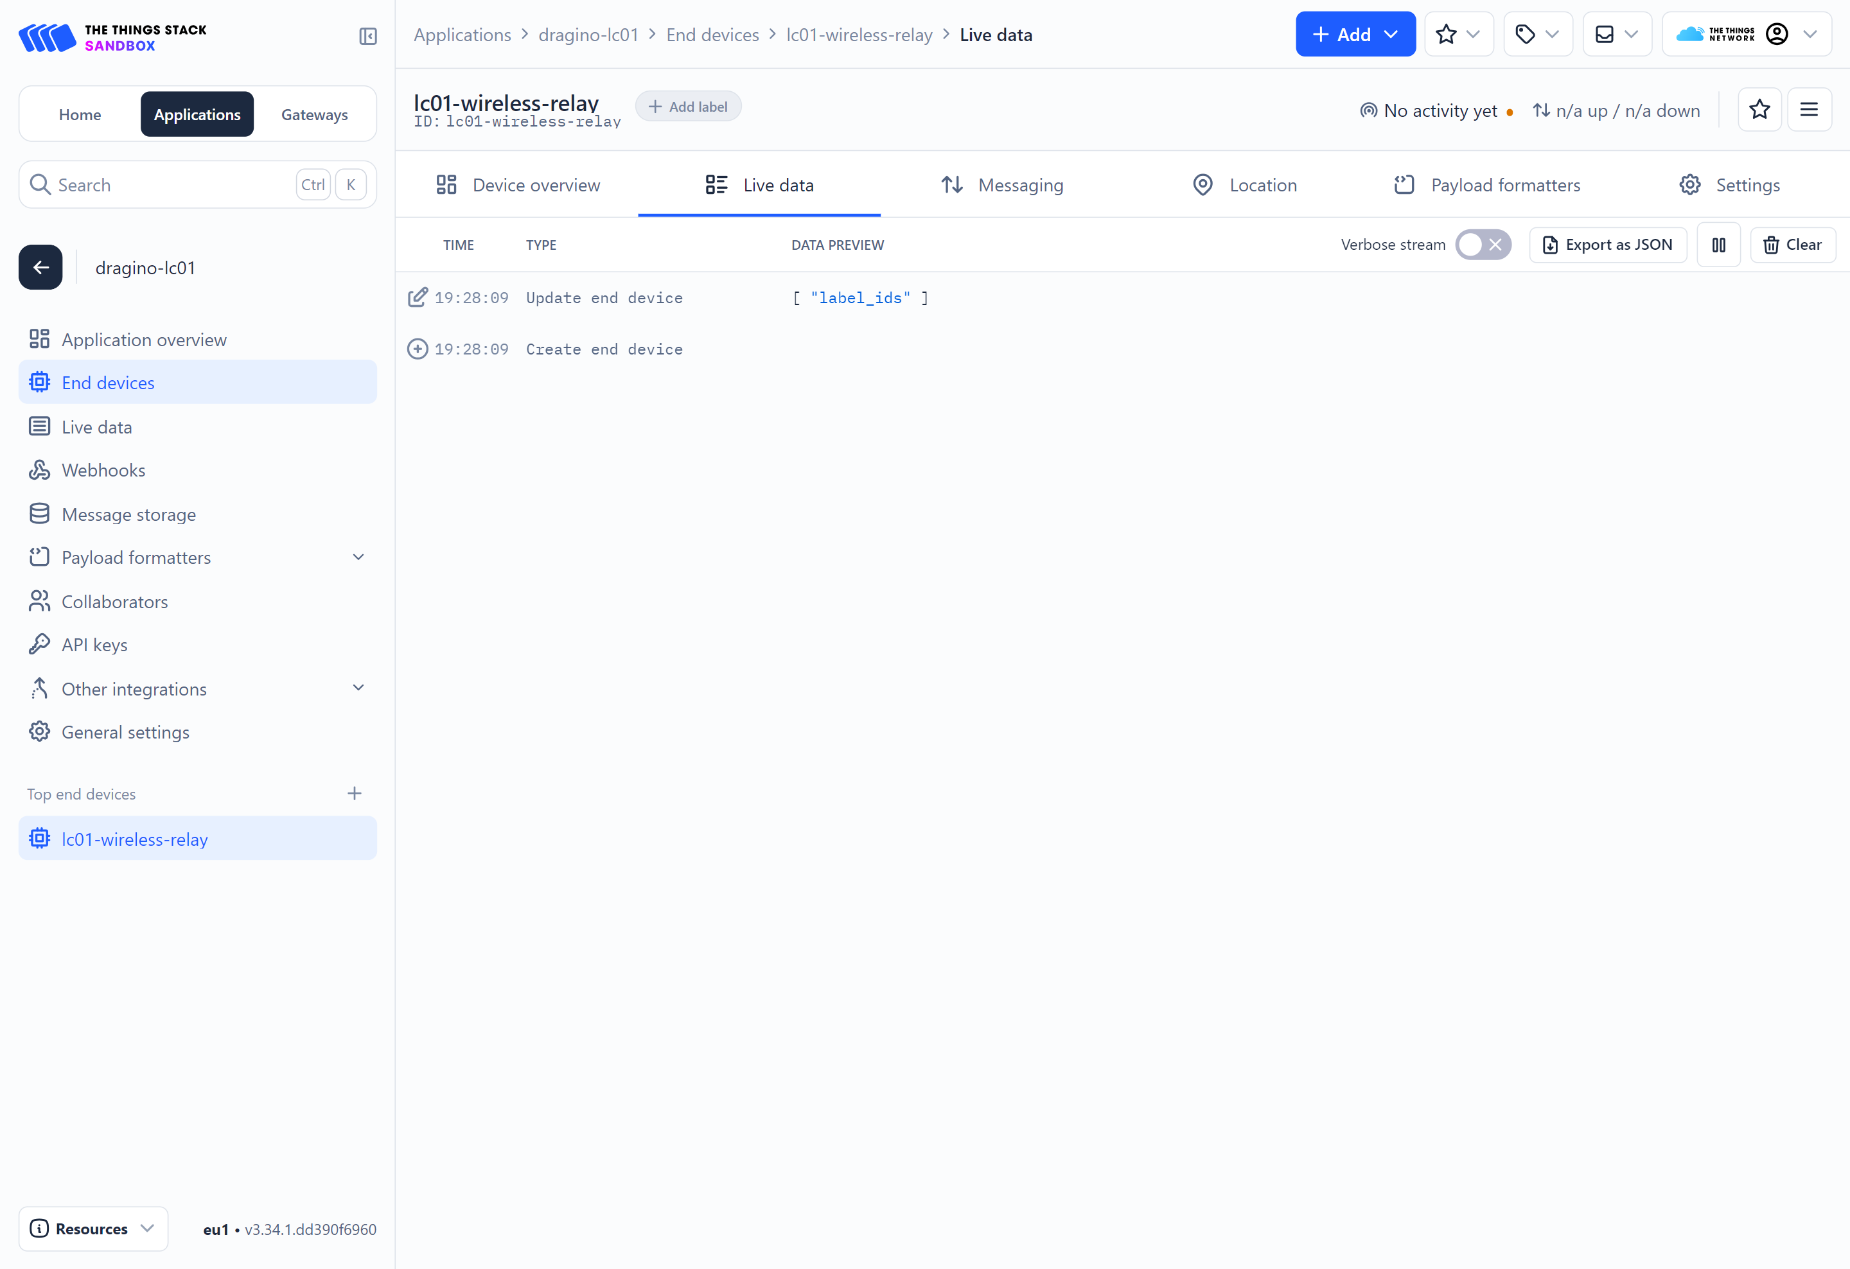
Task: Pause the live data stream
Action: pos(1719,244)
